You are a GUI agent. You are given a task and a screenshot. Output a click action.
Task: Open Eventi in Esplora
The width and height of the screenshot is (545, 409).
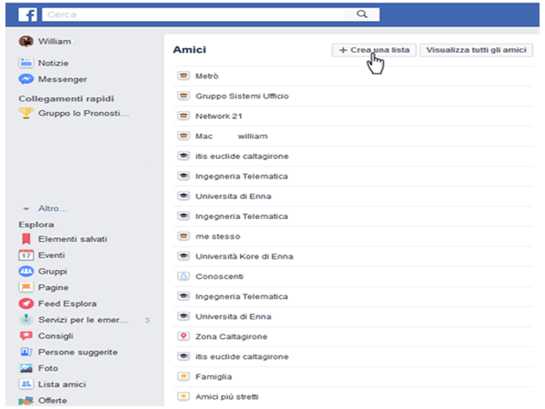(x=52, y=255)
